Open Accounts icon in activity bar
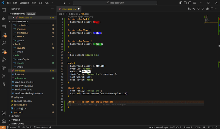Image resolution: width=220 pixels, height=129 pixels. 4,113
